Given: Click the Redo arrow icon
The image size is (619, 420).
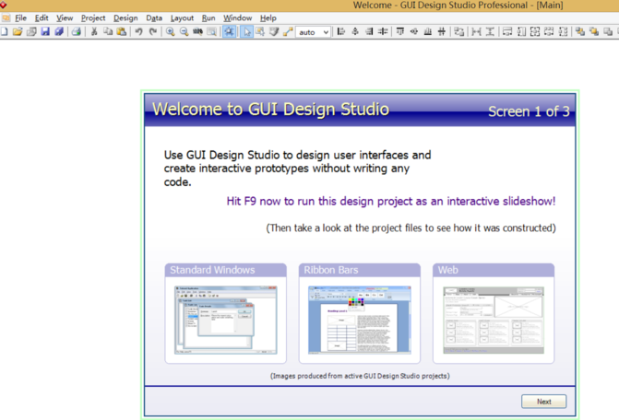Looking at the screenshot, I should [153, 32].
